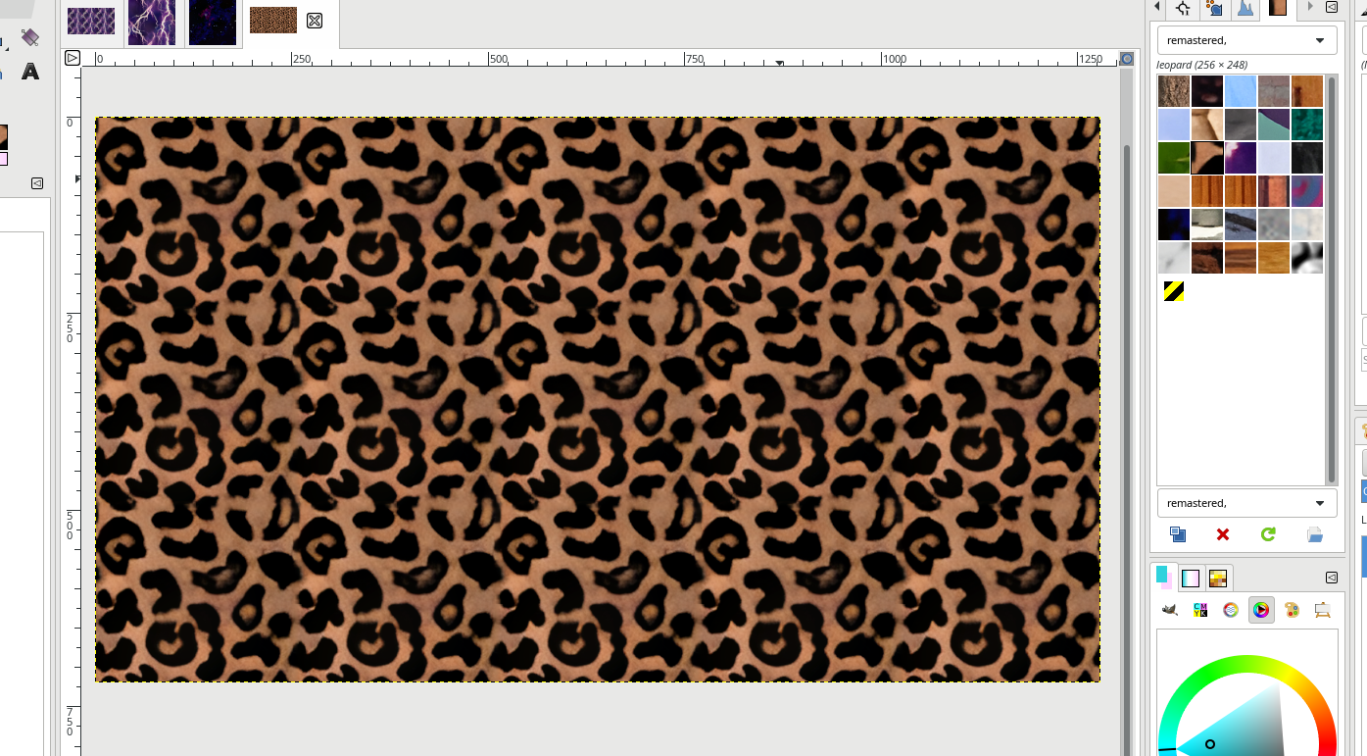
Task: Choose the Palette color selector
Action: click(x=1292, y=611)
